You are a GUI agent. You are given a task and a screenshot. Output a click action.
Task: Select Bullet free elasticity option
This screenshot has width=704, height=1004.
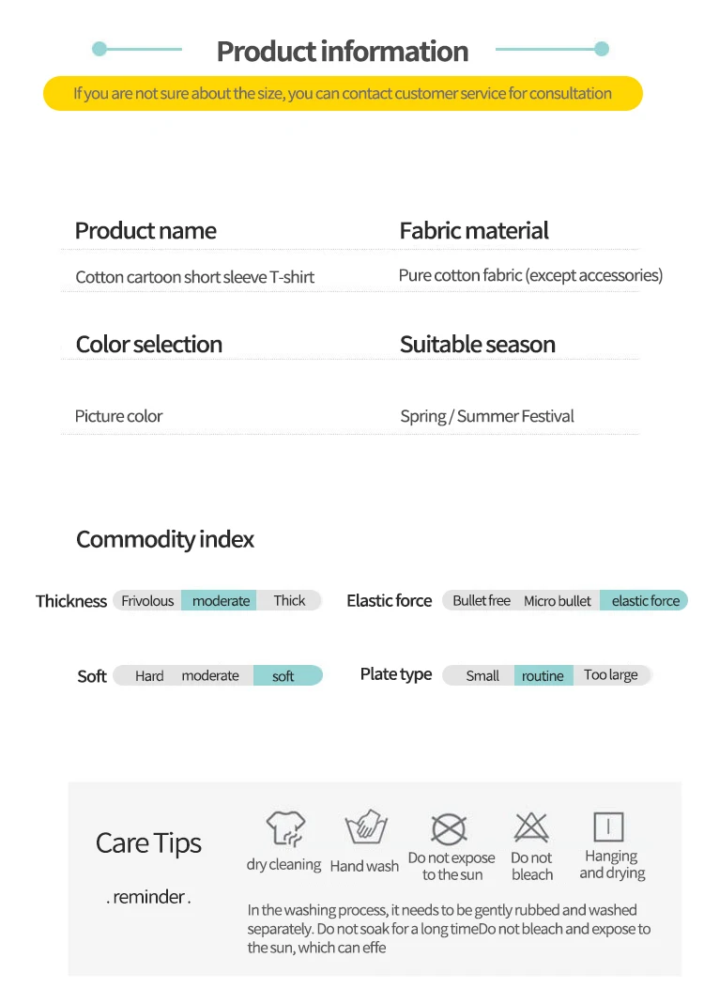click(481, 601)
